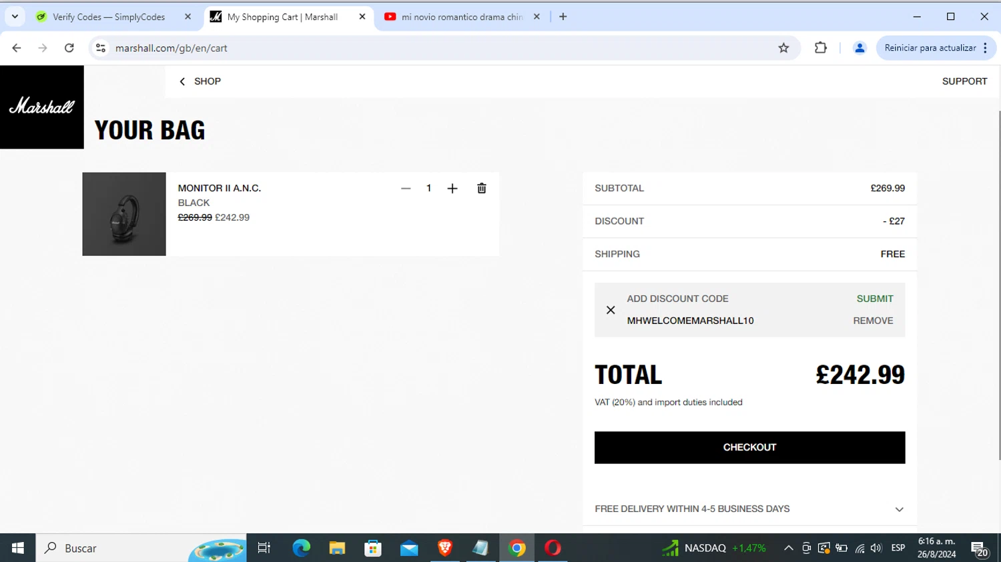Open network settings tray icon
The width and height of the screenshot is (1001, 562).
tap(860, 549)
